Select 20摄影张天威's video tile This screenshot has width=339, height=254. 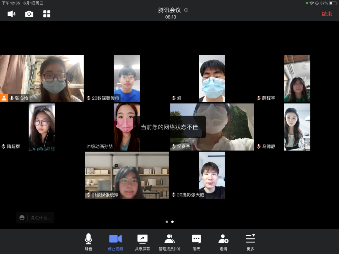[x=212, y=175]
